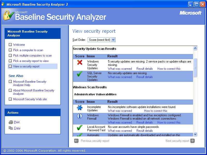Click the "Windows Scan Results" heading
Image resolution: width=207 pixels, height=155 pixels.
[x=90, y=87]
